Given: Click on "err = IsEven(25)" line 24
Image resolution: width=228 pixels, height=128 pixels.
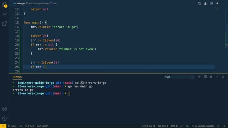Looking at the screenshot, I should [x=45, y=63].
